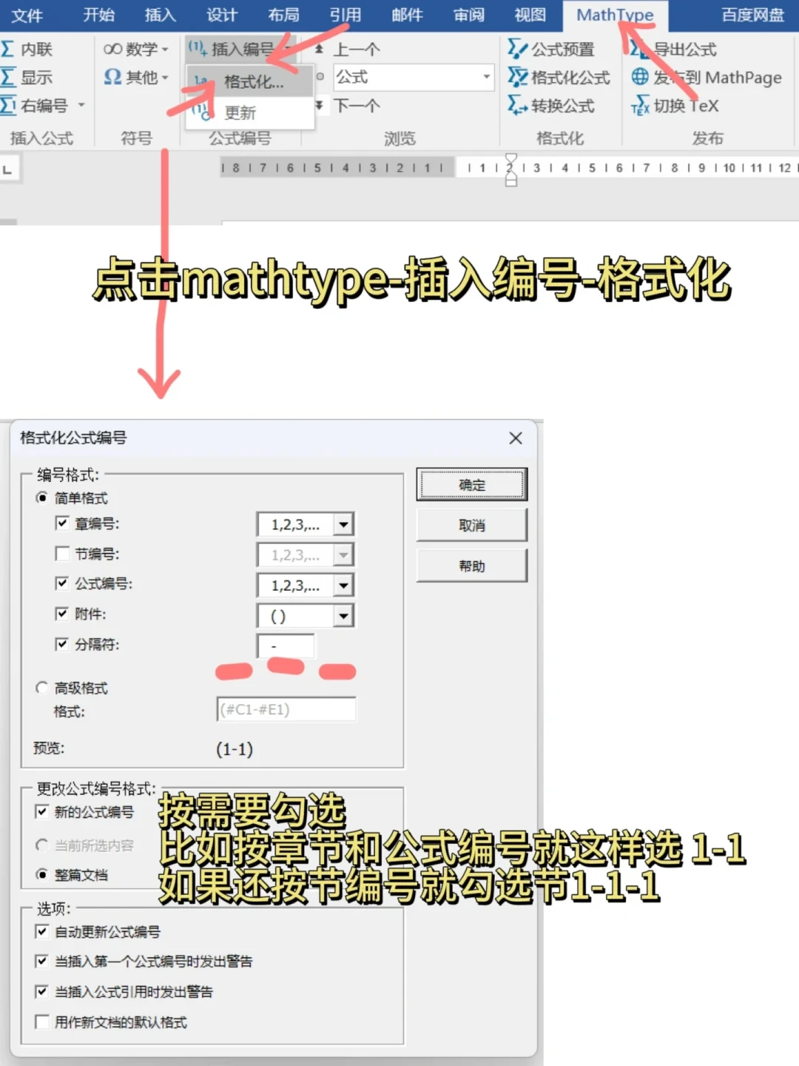Screen dimensions: 799x1066
Task: Click the 取消 button
Action: tap(472, 526)
